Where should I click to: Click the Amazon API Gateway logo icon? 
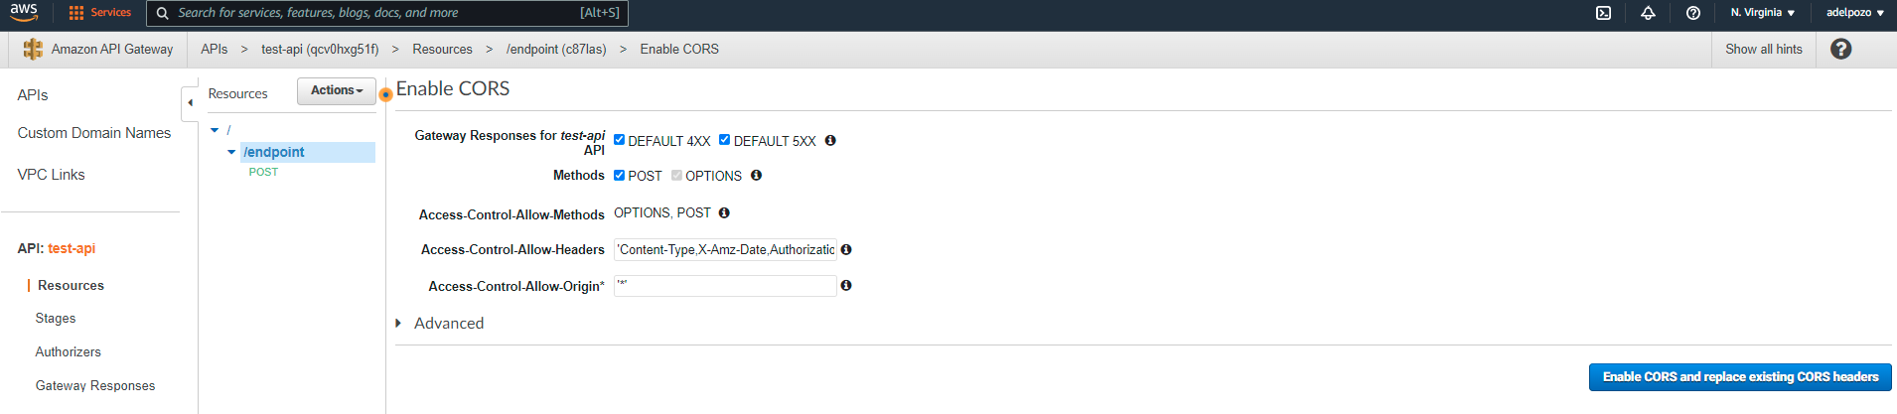[33, 49]
